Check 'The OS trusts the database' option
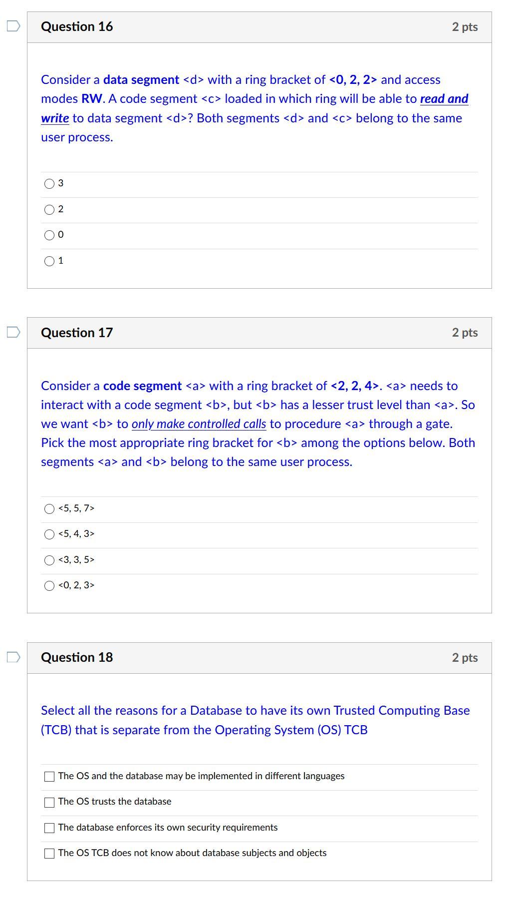The image size is (511, 899). pyautogui.click(x=49, y=802)
